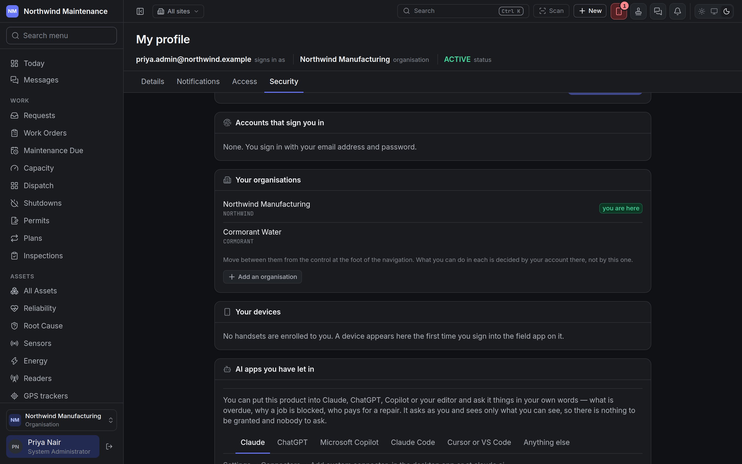Open GPS trackers in the sidebar

(61, 396)
